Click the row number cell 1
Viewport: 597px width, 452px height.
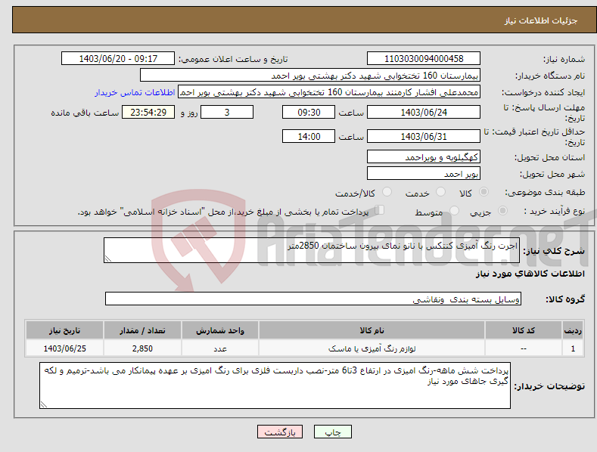tap(573, 348)
